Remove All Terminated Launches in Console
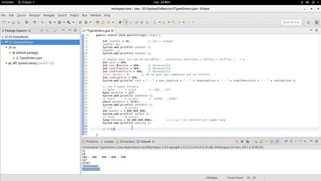The width and height of the screenshot is (321, 181). (247, 141)
